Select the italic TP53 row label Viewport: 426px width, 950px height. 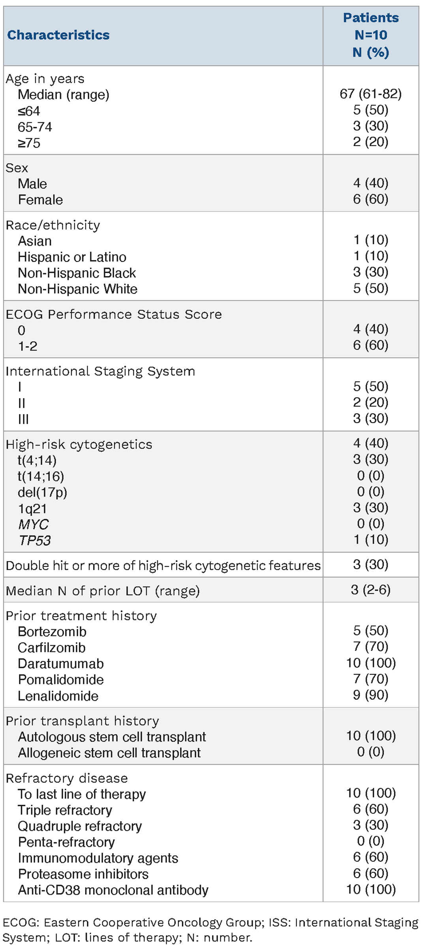[x=34, y=540]
